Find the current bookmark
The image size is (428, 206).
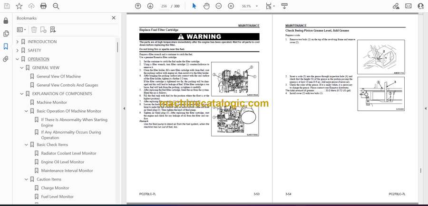pos(53,30)
